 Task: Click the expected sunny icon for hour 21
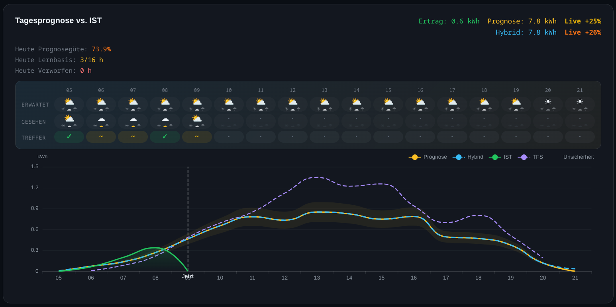580,102
